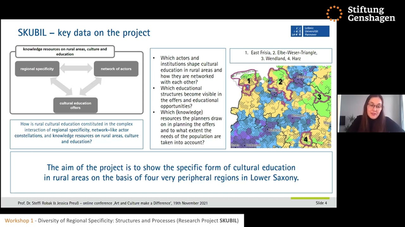Viewport: 405px width, 227px height.
Task: Select the 'network of actors' diagram box
Action: [x=116, y=69]
